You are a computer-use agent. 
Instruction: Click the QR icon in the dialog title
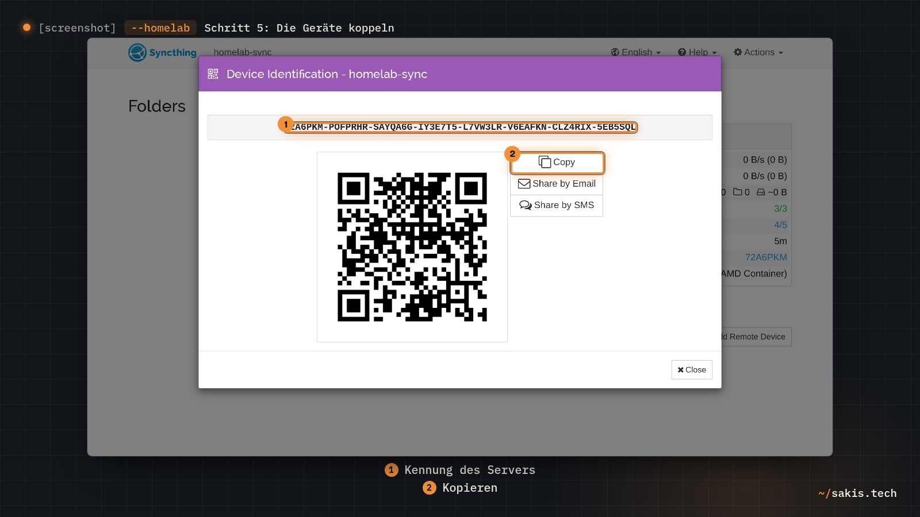[213, 74]
